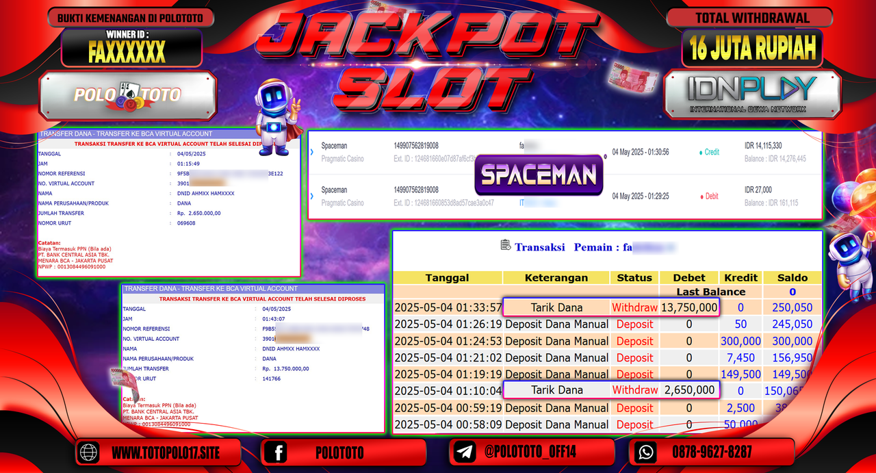Image resolution: width=876 pixels, height=473 pixels.
Task: Click the purple SPACEMAN game logo
Action: (x=539, y=175)
